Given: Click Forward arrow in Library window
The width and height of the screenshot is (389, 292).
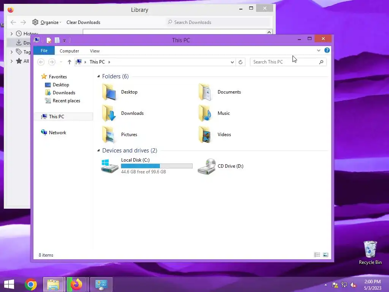Looking at the screenshot, I should (x=23, y=22).
